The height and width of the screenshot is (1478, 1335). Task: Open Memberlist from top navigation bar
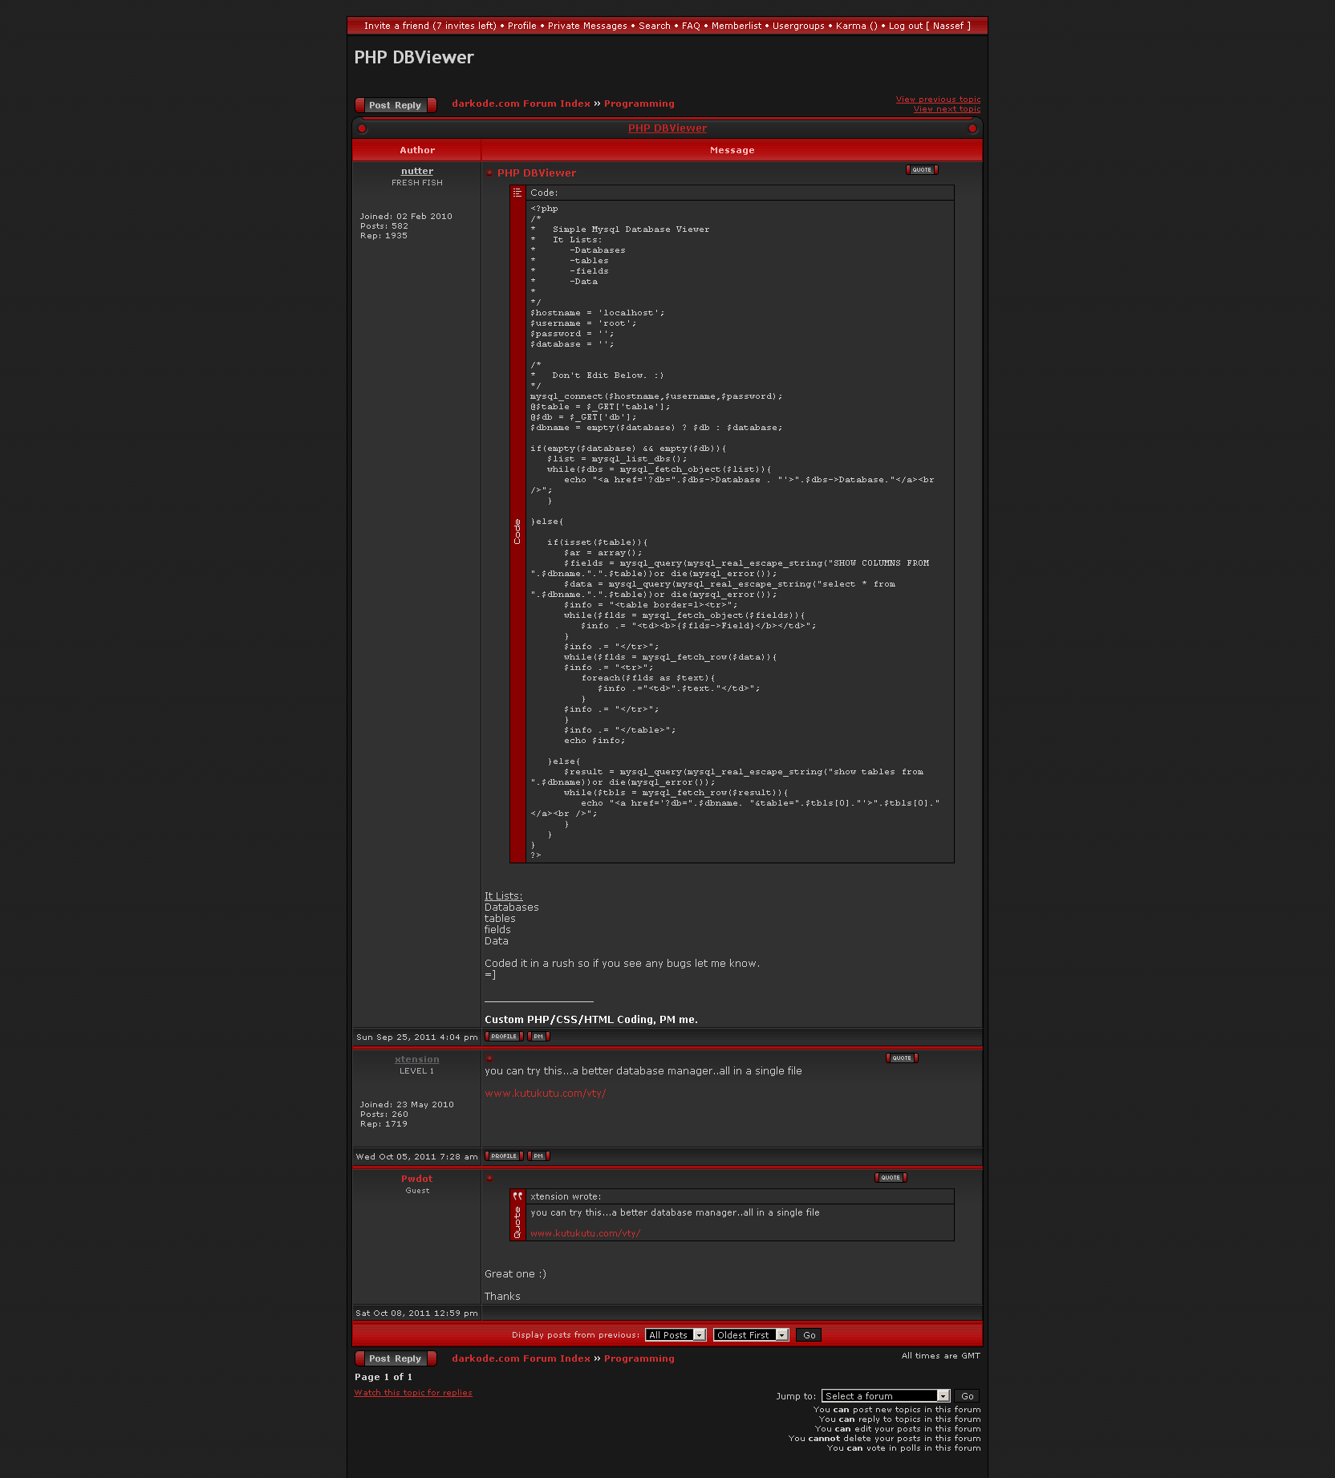point(736,26)
